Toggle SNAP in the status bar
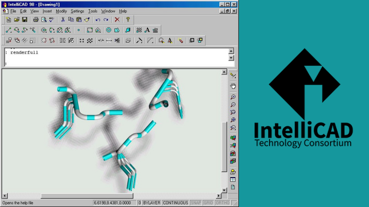Screen dimensions: 369x207 (x=196, y=203)
